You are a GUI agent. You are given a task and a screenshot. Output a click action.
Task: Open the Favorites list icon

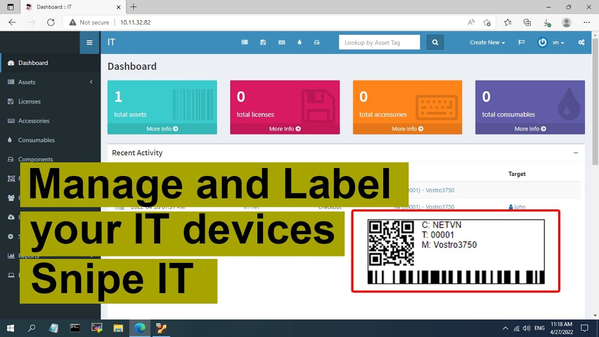coord(508,22)
